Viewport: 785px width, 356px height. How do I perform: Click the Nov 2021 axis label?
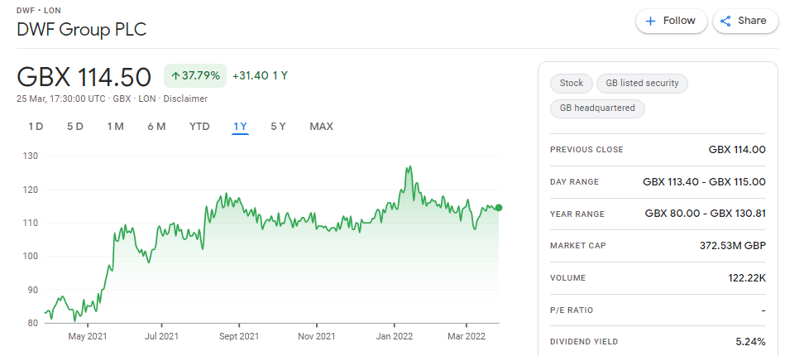point(317,336)
